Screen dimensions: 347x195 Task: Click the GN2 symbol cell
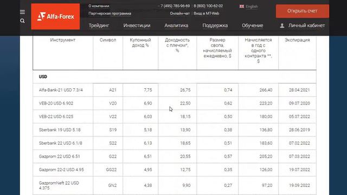pyautogui.click(x=112, y=185)
